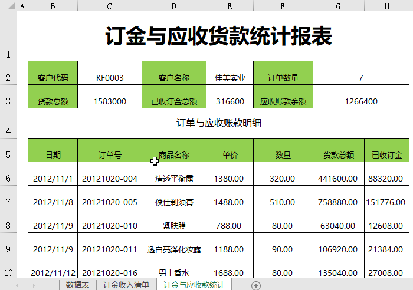Viewport: 413px width, 290px height.
Task: Click the 应收账款余额 value 1266400
Action: click(x=360, y=101)
